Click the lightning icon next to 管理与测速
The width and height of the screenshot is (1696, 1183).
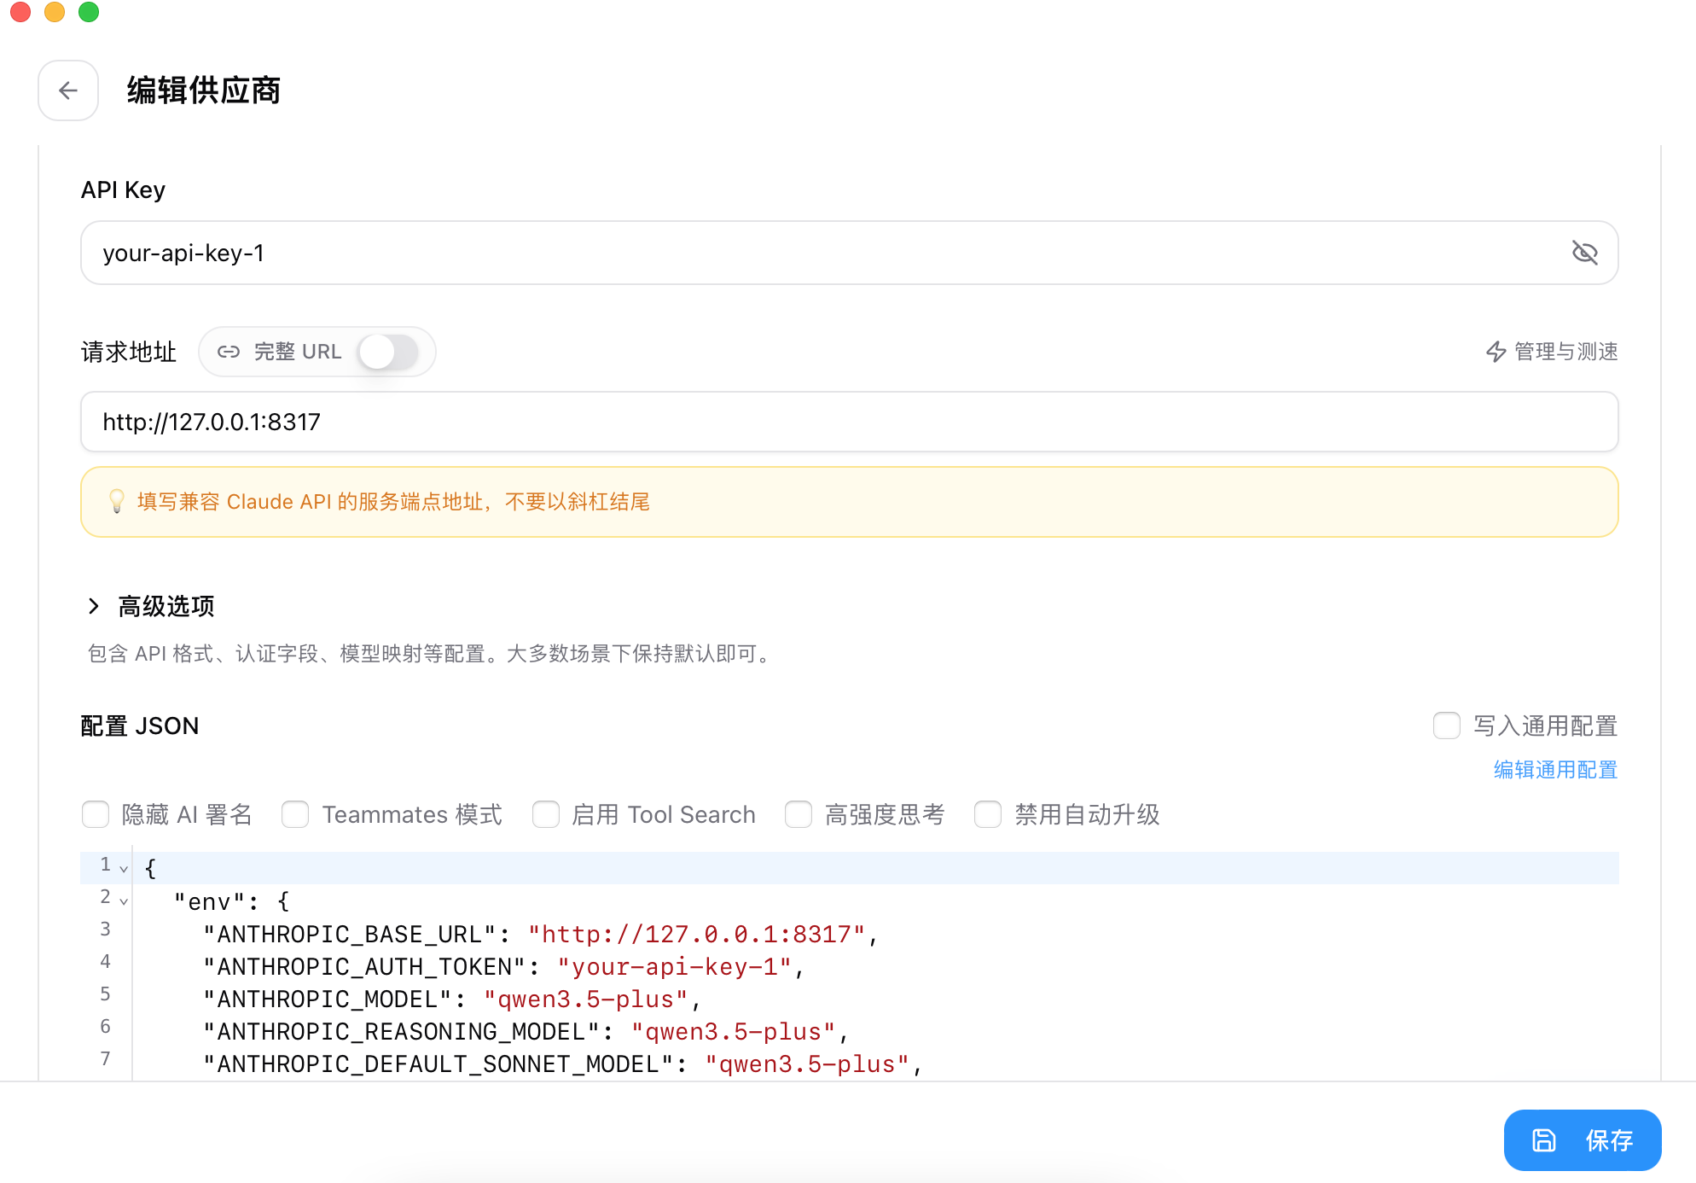1496,352
